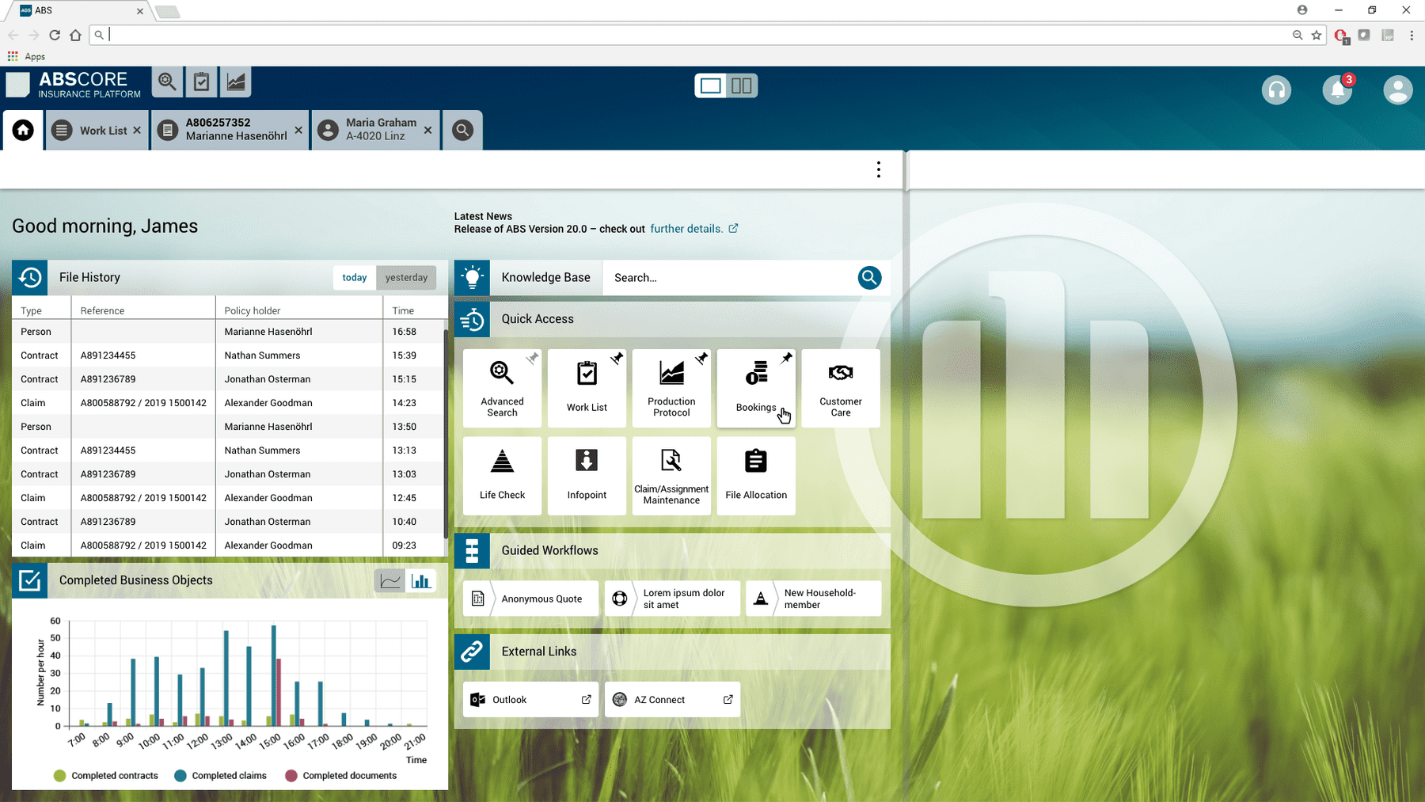Select the Production Protocol icon
The width and height of the screenshot is (1425, 802).
click(x=671, y=388)
